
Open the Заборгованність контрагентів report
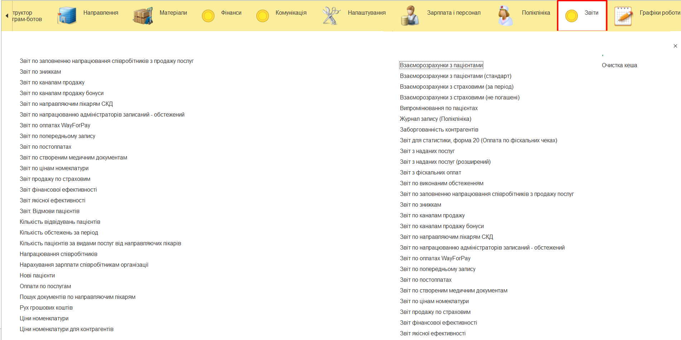(x=439, y=130)
